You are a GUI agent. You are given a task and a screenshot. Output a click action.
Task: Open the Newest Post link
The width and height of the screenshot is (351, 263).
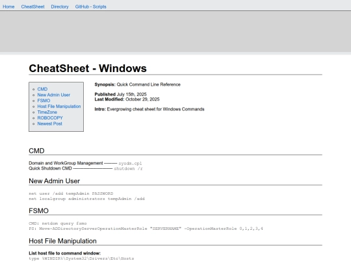click(x=49, y=123)
